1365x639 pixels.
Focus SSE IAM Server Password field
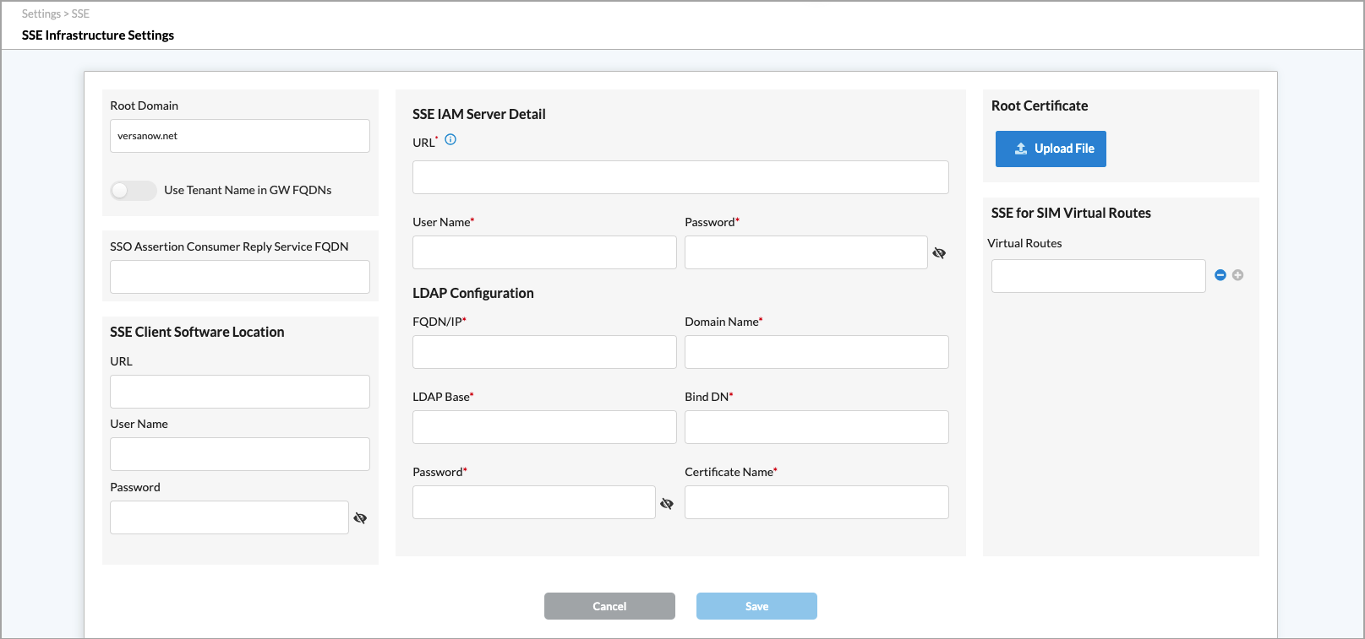tap(806, 252)
